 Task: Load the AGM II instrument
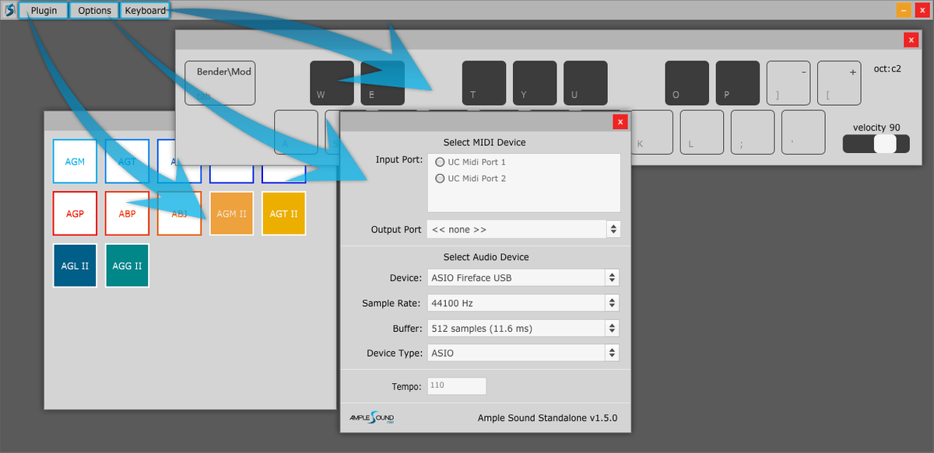click(231, 213)
